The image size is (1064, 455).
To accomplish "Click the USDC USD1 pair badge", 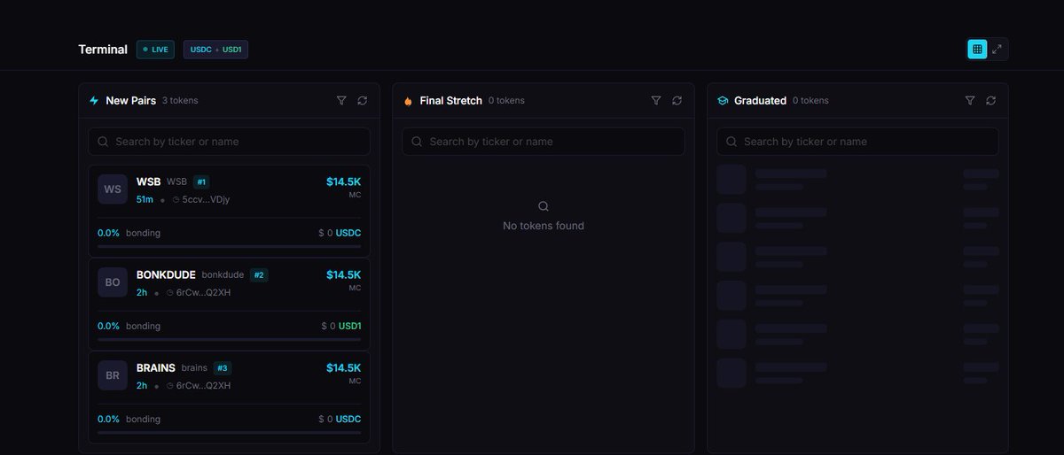I will 215,50.
